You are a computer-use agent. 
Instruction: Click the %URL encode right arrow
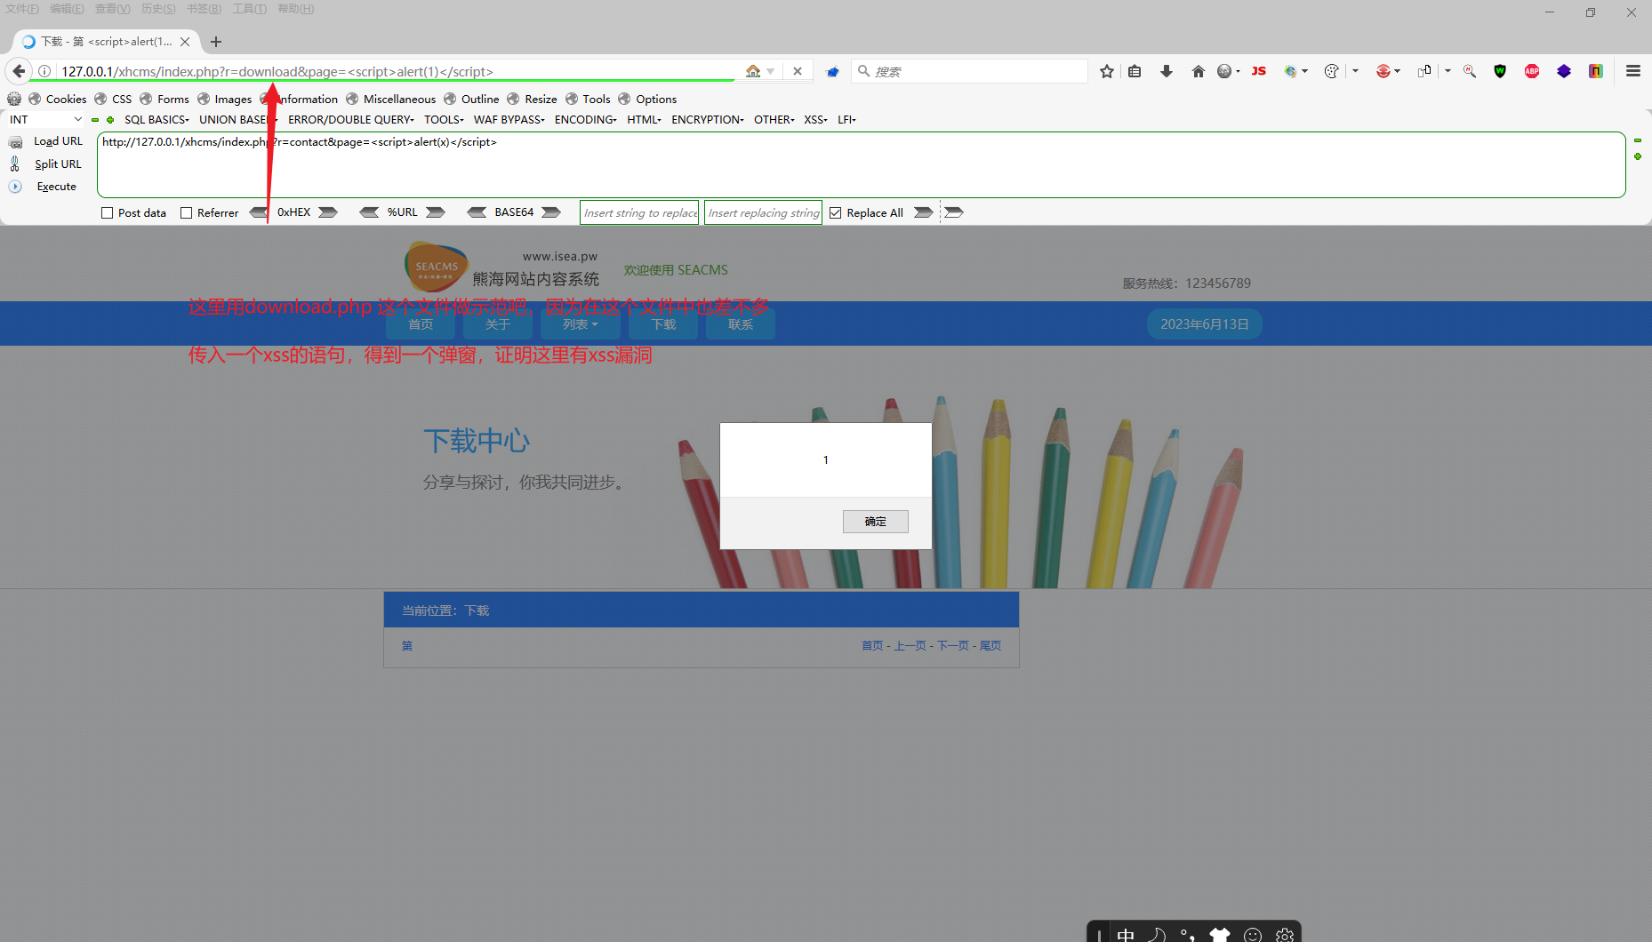tap(436, 212)
